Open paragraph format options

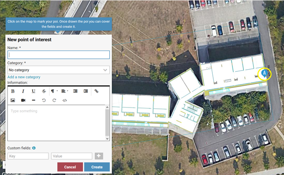(x=54, y=91)
